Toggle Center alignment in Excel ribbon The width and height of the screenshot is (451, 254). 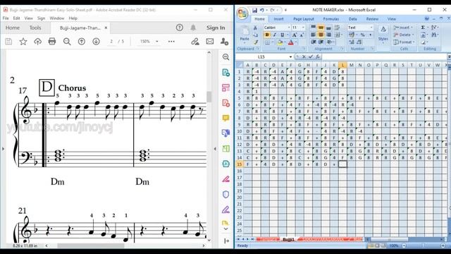click(321, 35)
